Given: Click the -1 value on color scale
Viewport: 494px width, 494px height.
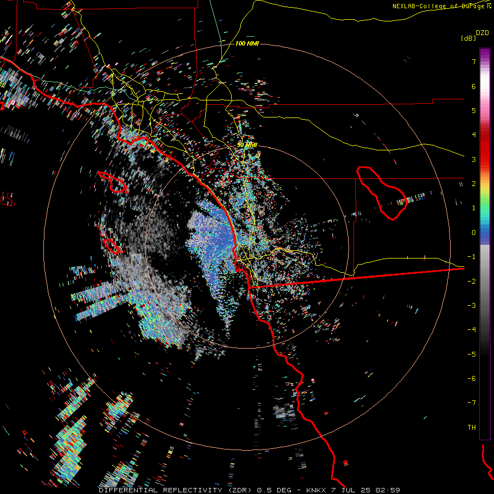Looking at the screenshot, I should (x=471, y=257).
